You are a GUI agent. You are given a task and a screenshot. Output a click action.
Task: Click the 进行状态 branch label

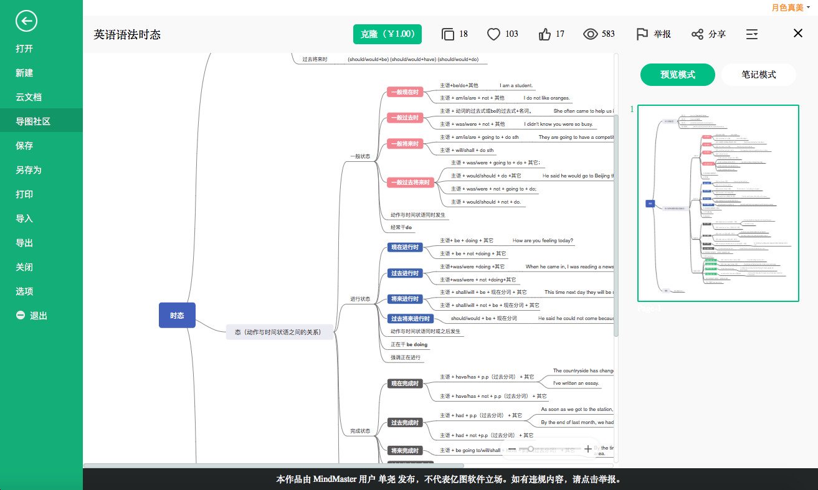(360, 299)
